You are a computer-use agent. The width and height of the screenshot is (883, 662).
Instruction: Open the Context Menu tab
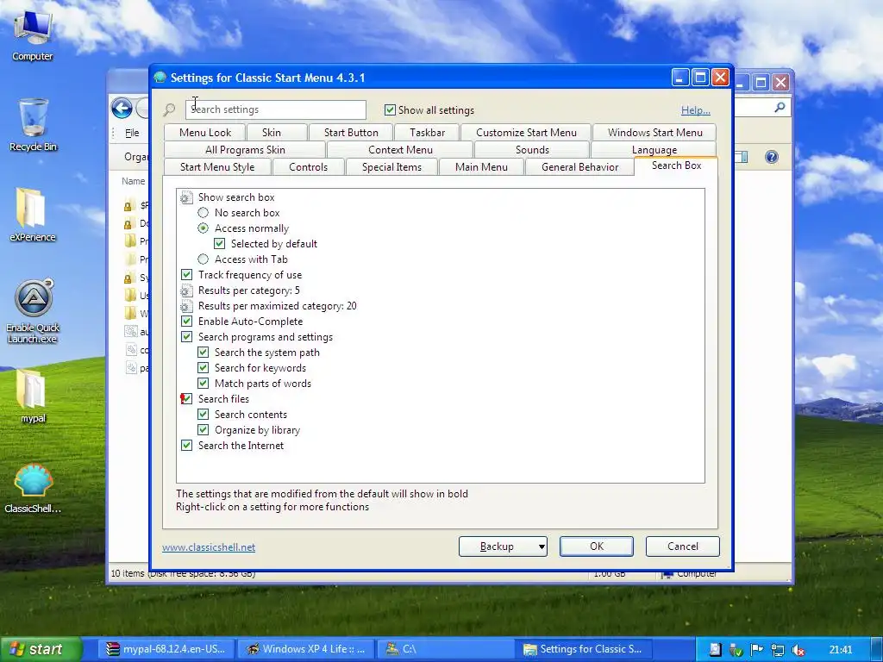pos(400,150)
